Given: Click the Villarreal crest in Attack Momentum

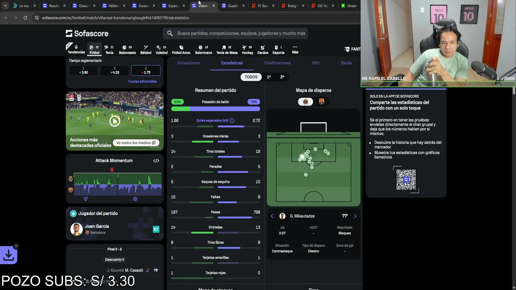Looking at the screenshot, I should tap(71, 178).
